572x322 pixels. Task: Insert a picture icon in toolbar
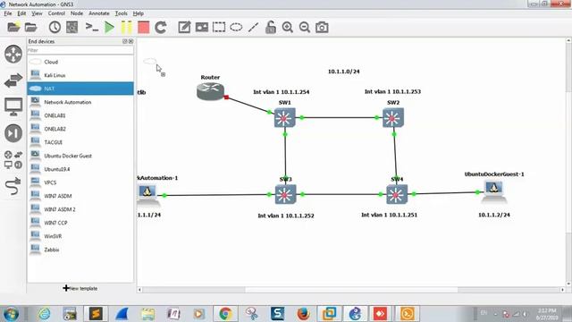[202, 27]
